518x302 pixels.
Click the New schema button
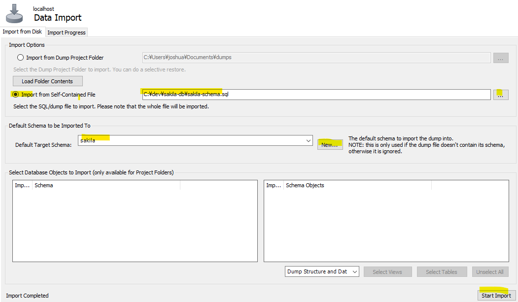tap(330, 144)
